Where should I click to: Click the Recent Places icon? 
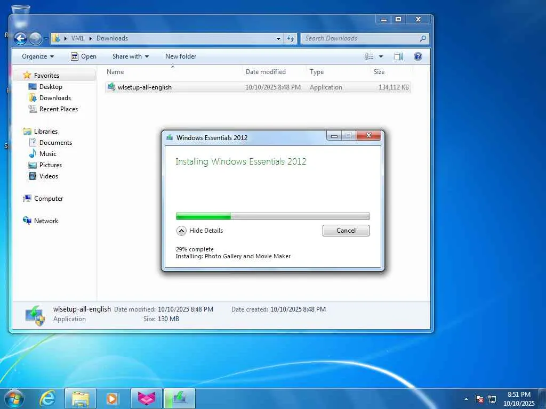tap(33, 109)
